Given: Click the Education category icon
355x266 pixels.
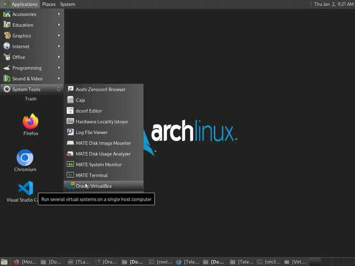Looking at the screenshot, I should [x=7, y=25].
